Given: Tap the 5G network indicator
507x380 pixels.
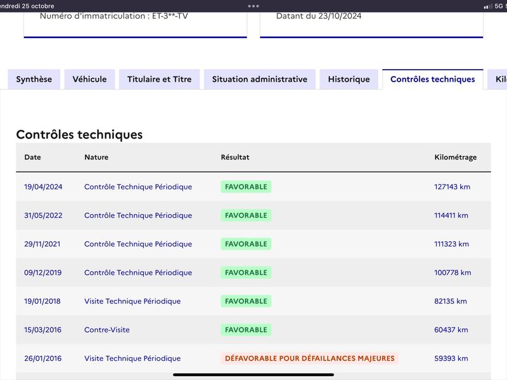Looking at the screenshot, I should tap(499, 6).
